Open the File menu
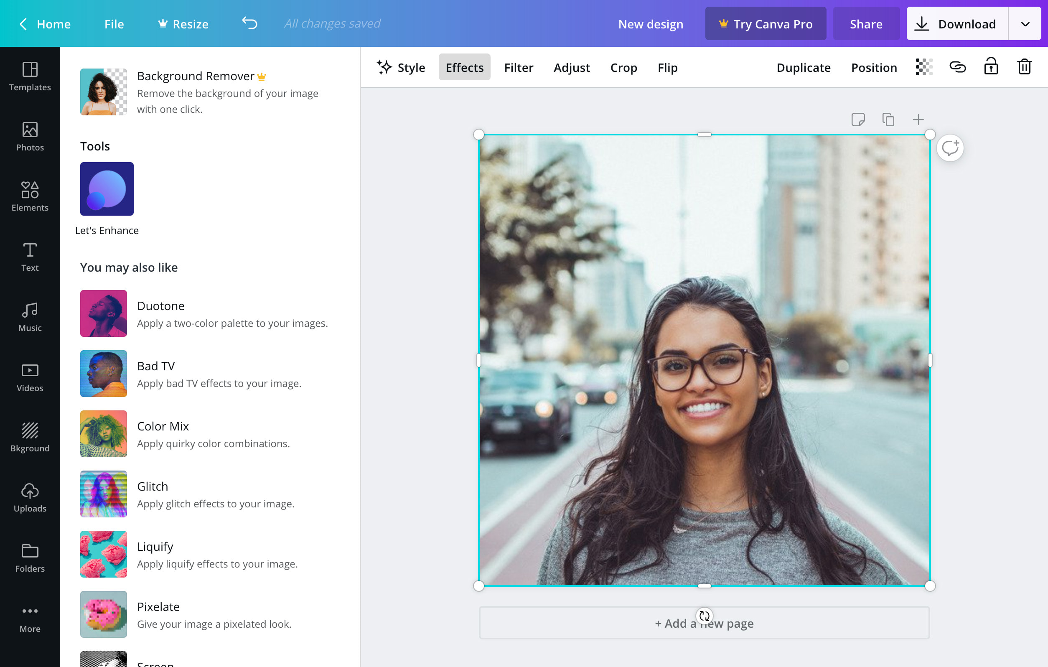The image size is (1048, 667). pyautogui.click(x=114, y=24)
